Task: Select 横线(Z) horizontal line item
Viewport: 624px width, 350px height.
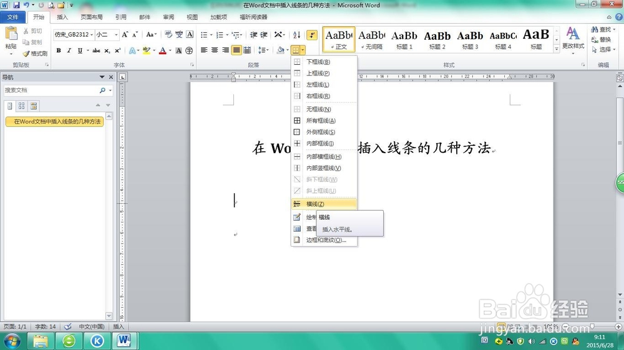Action: pos(324,204)
